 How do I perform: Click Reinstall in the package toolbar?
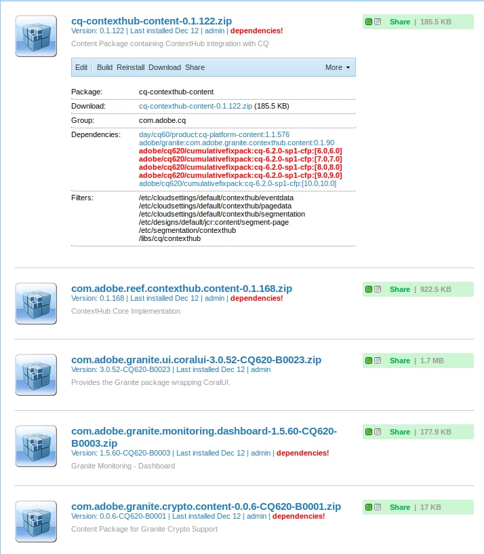[x=131, y=67]
